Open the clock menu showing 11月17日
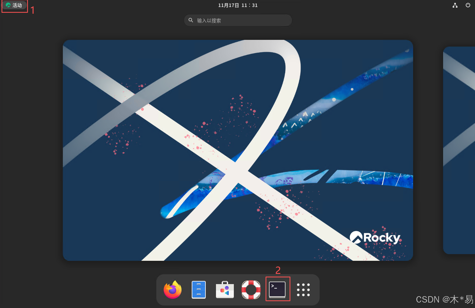Viewport: 475px width, 308px height. point(238,5)
